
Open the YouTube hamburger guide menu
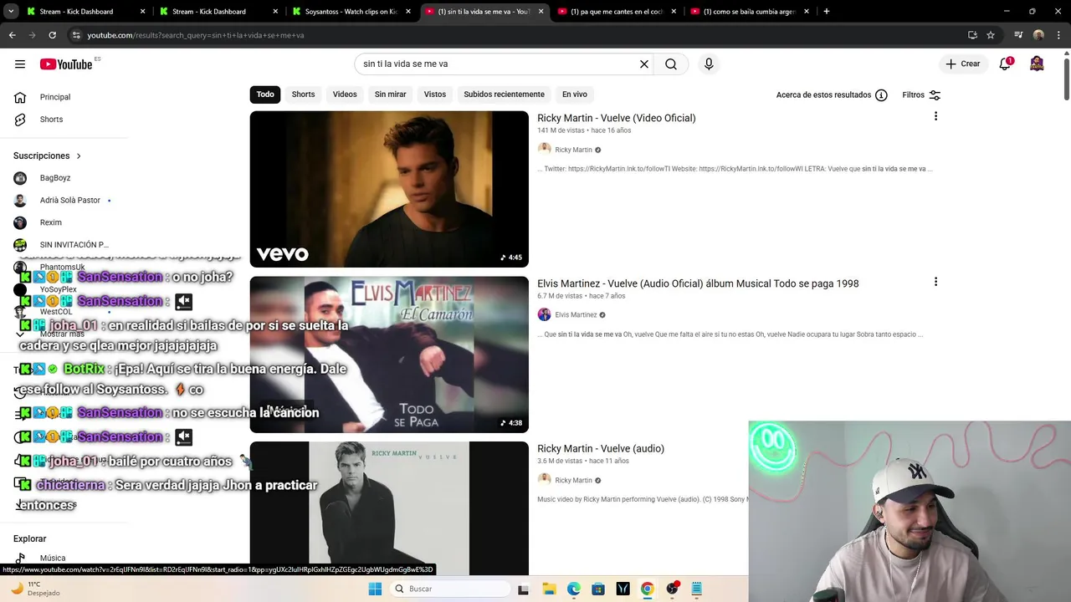click(20, 64)
